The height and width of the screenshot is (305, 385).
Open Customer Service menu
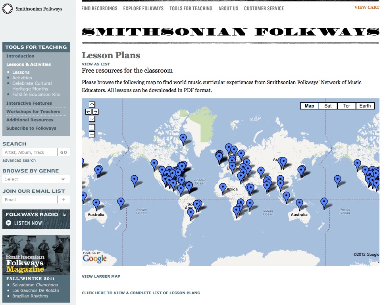tap(264, 8)
